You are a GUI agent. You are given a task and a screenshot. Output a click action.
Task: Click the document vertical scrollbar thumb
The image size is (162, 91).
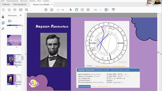(158, 52)
